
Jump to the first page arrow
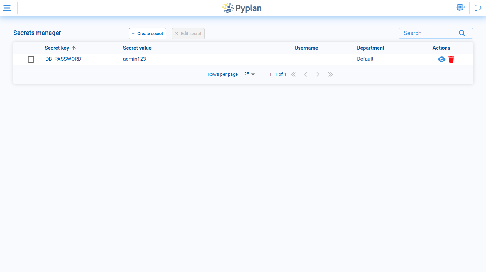293,74
